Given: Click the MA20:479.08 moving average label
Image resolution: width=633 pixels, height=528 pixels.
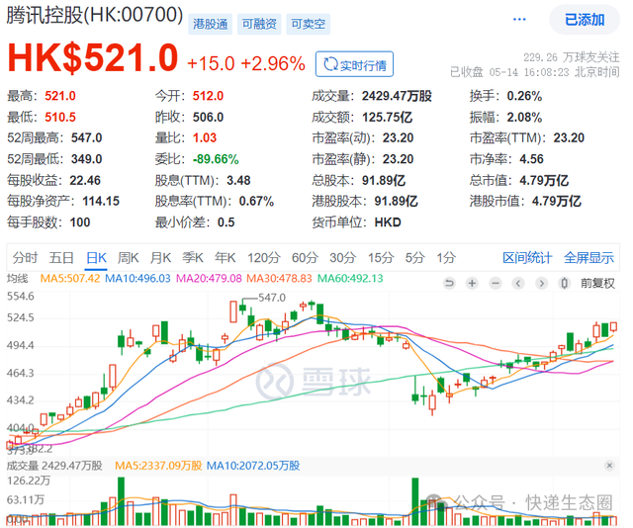Looking at the screenshot, I should click(x=209, y=279).
